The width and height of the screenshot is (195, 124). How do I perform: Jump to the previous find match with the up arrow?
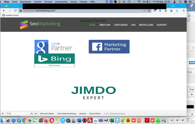[32, 113]
